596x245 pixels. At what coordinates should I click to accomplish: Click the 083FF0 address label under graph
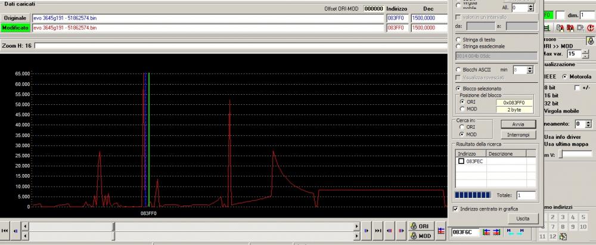pyautogui.click(x=148, y=213)
